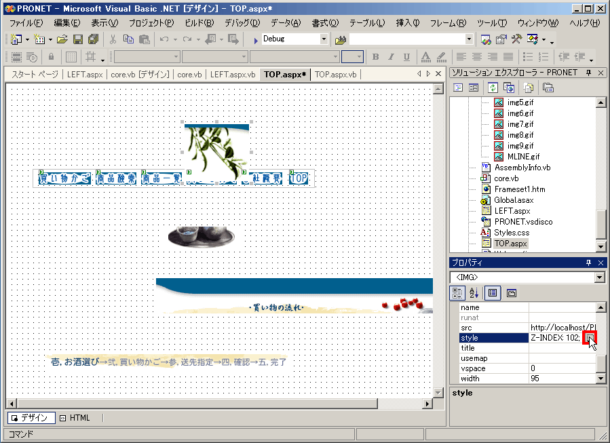
Task: Click the numbered list icon
Action: (543, 57)
